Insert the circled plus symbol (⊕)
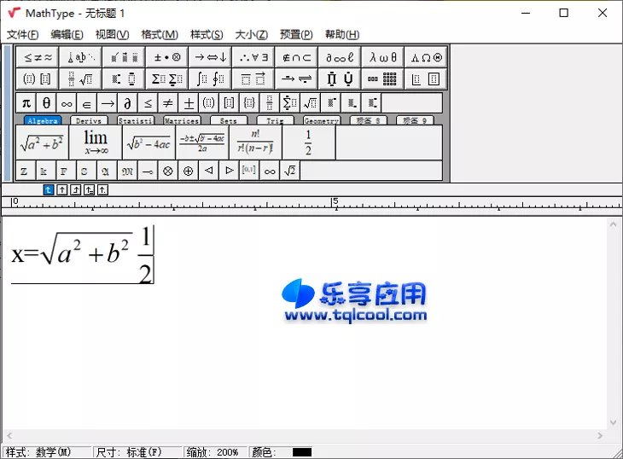Image resolution: width=623 pixels, height=459 pixels. point(189,171)
